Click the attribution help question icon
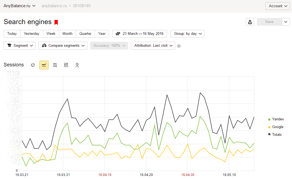The width and height of the screenshot is (292, 179). pyautogui.click(x=179, y=46)
